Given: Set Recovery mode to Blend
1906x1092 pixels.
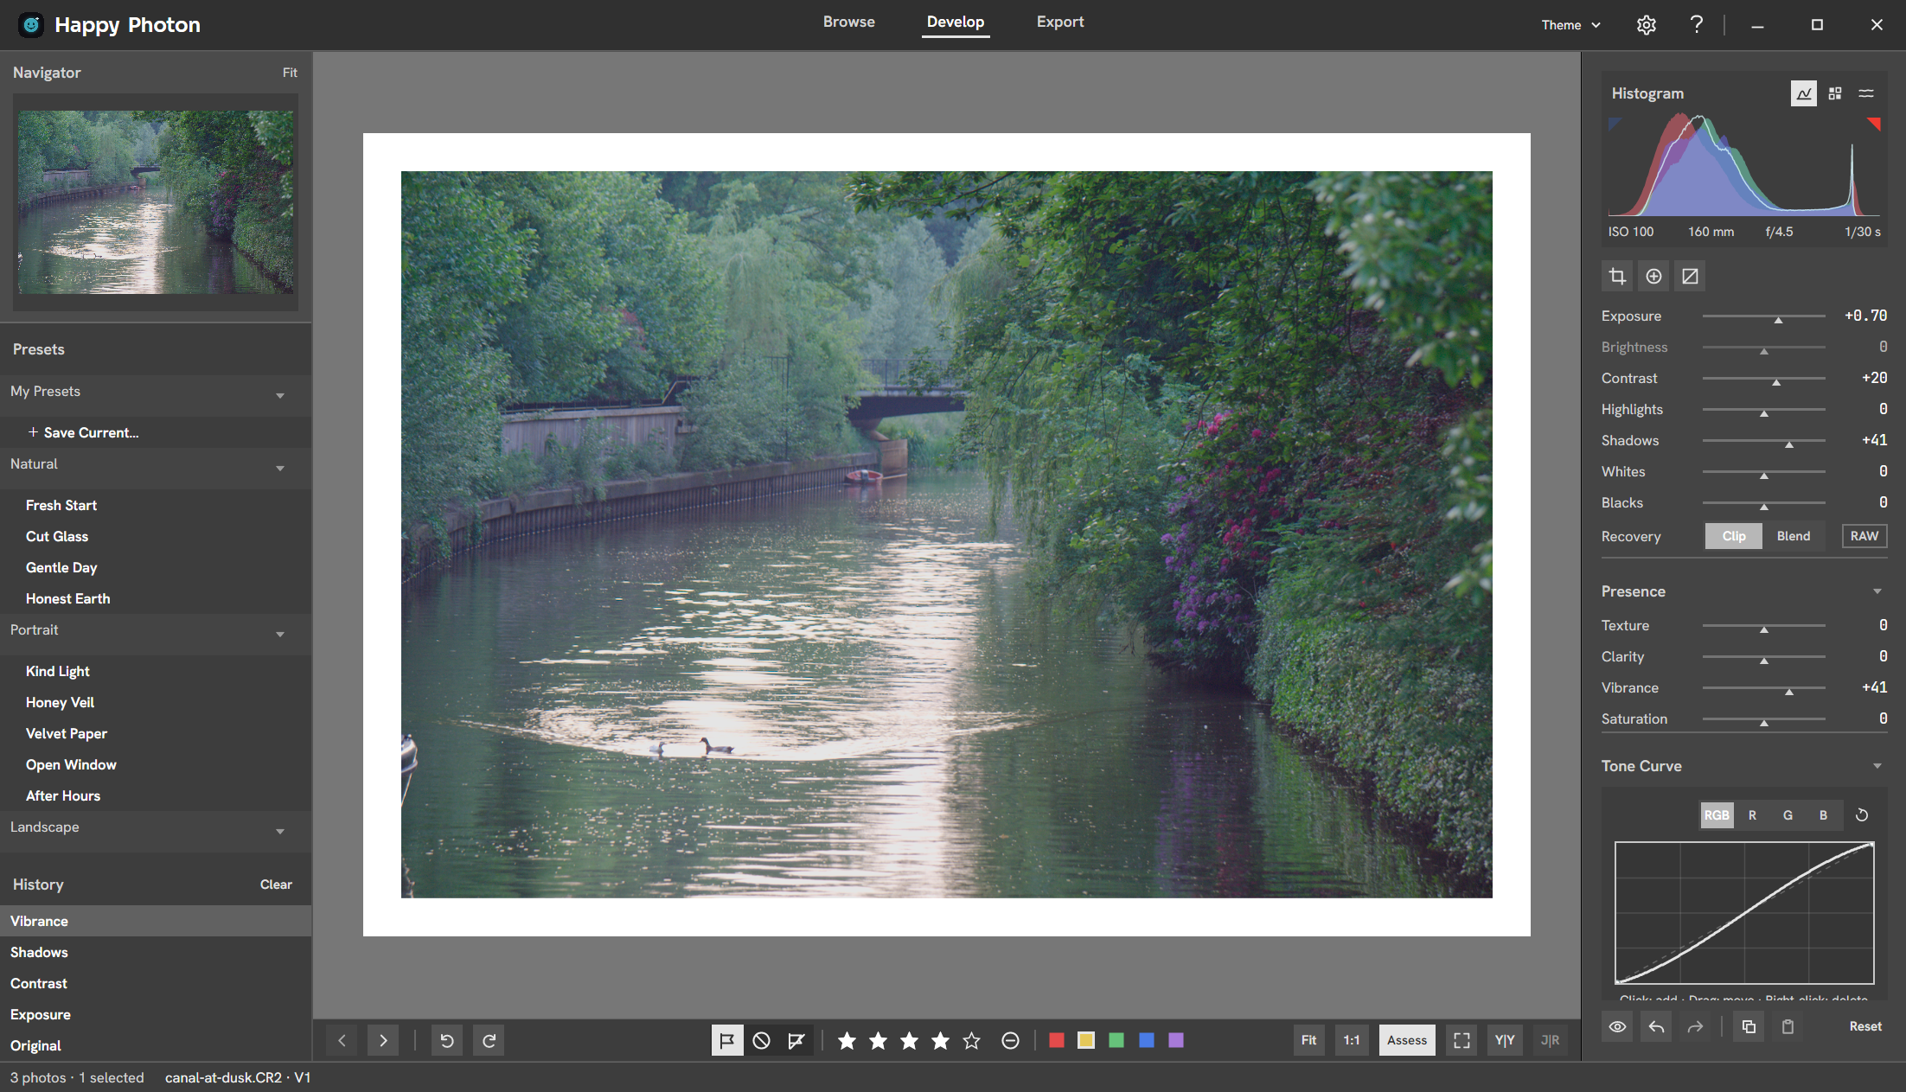Looking at the screenshot, I should [x=1794, y=536].
